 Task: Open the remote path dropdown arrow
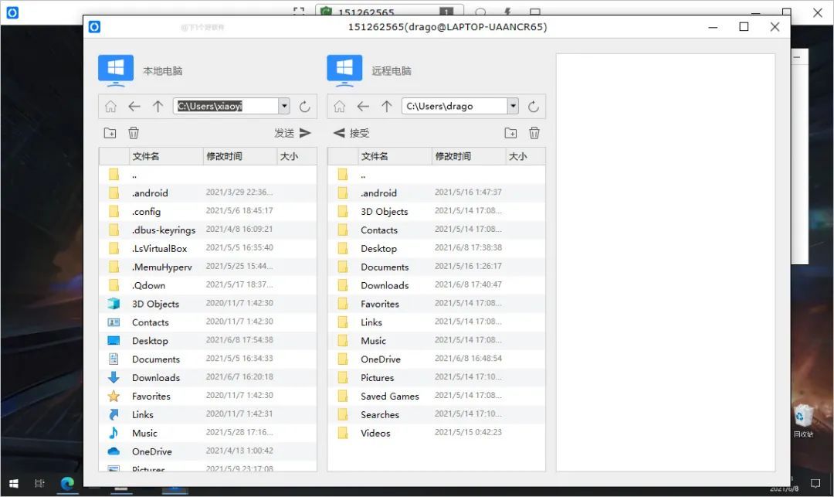tap(513, 106)
